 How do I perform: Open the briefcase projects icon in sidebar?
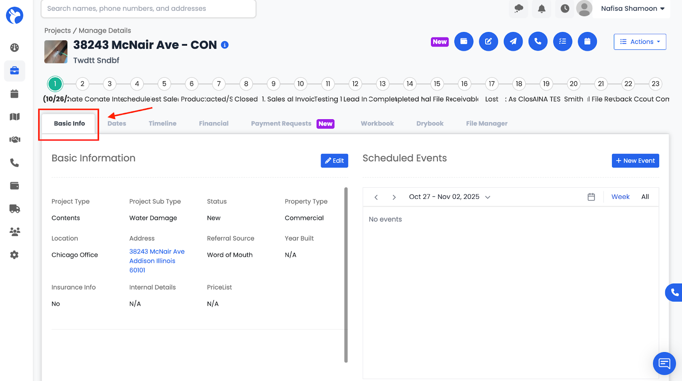tap(14, 71)
